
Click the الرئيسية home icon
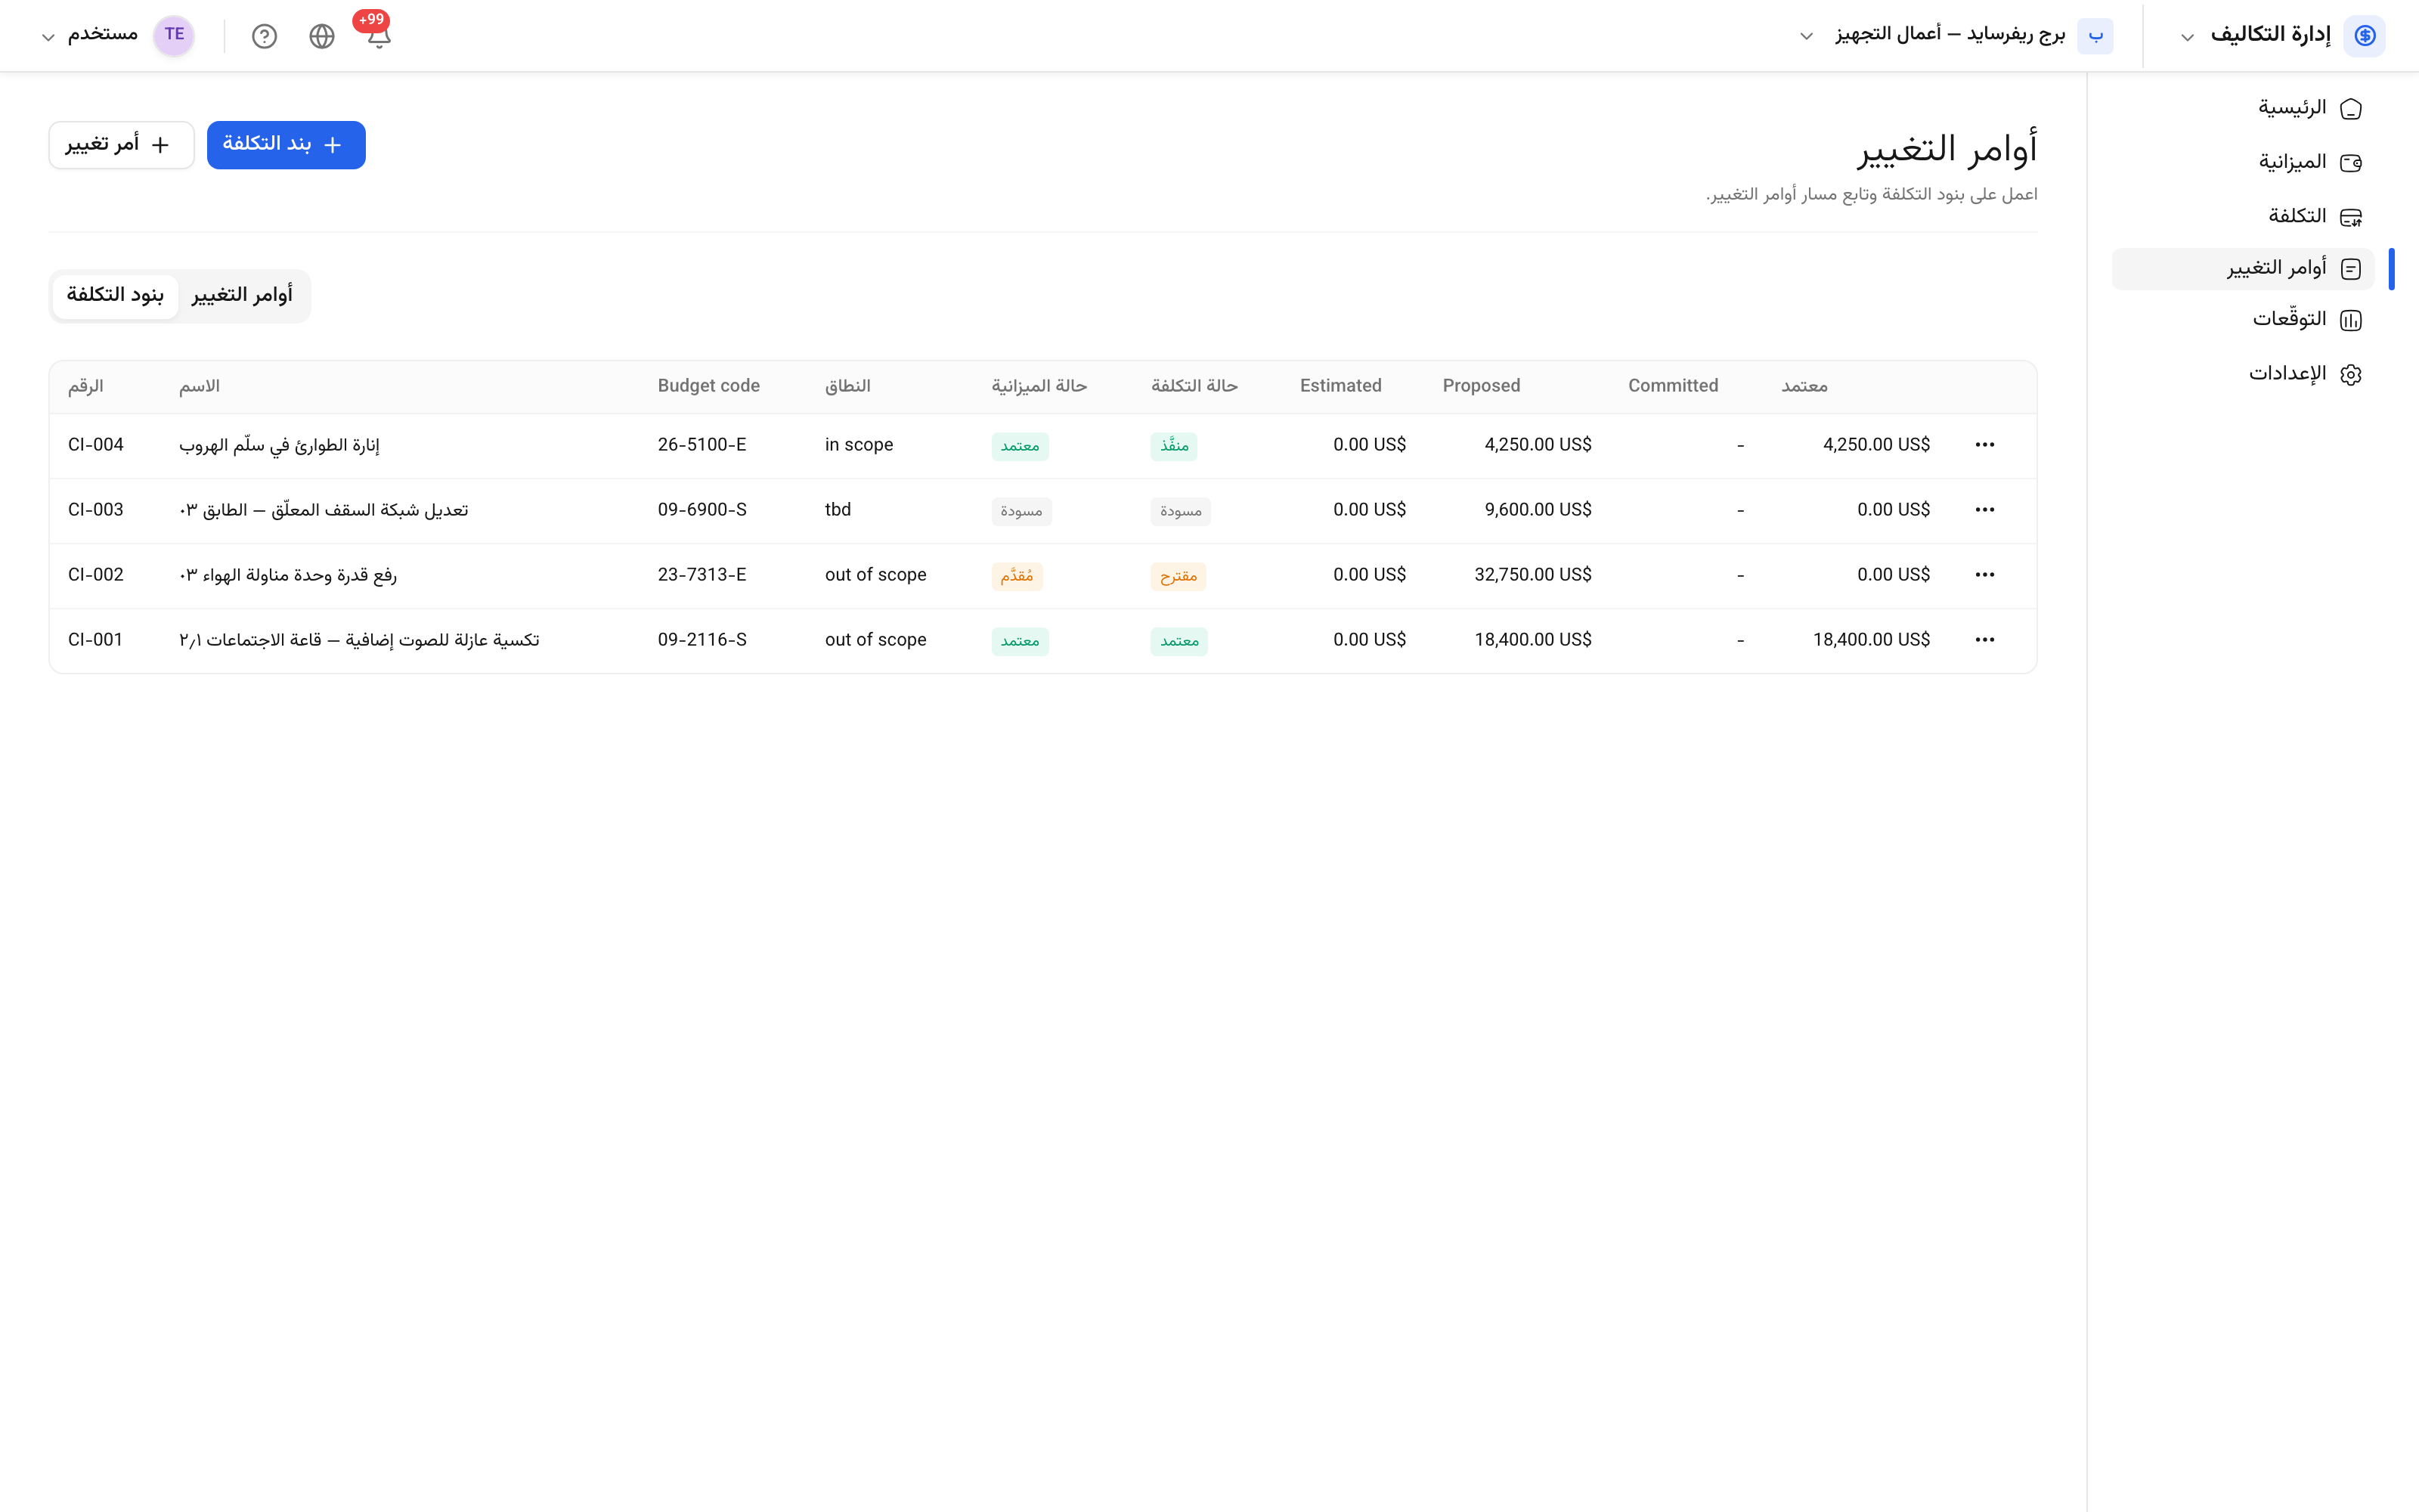point(2350,108)
